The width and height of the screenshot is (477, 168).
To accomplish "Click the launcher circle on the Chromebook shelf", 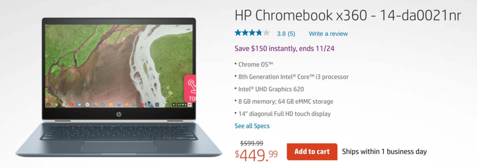I will [x=48, y=104].
